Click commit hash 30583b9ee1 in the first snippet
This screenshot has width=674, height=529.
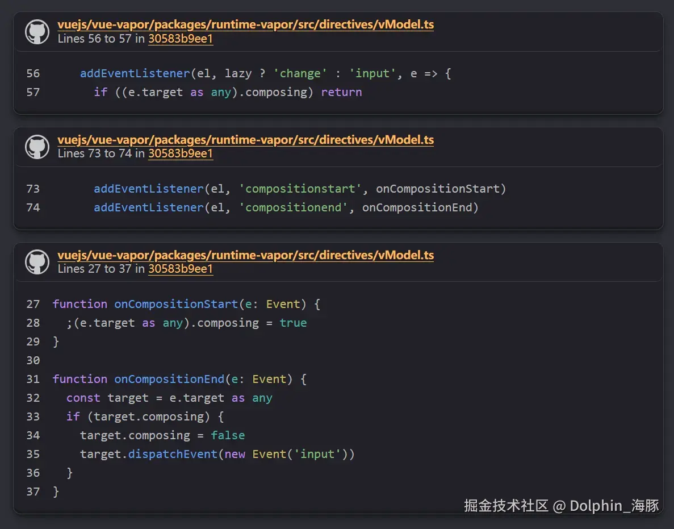point(181,39)
